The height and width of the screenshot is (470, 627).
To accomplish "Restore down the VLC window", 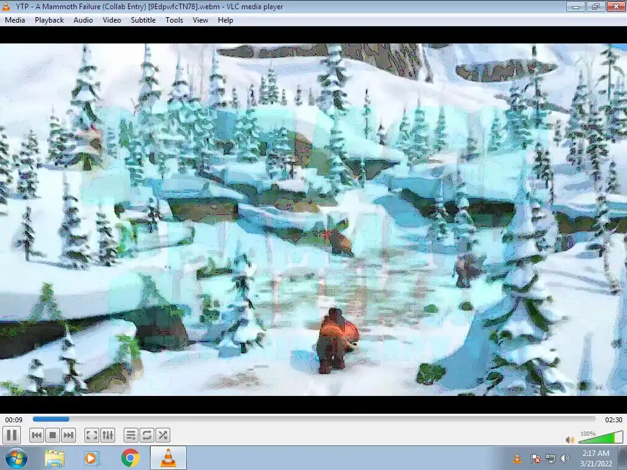I will click(x=596, y=6).
